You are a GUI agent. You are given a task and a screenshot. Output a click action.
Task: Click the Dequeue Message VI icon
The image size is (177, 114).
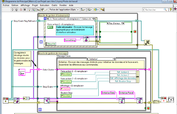click(47, 101)
